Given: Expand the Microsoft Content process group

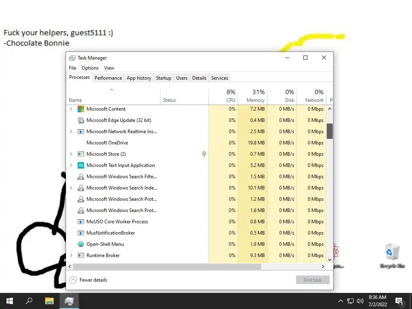Looking at the screenshot, I should [x=71, y=109].
